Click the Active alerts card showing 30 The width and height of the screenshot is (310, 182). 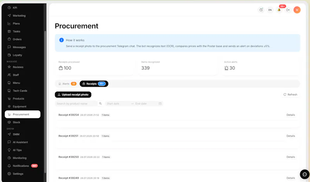pyautogui.click(x=260, y=66)
